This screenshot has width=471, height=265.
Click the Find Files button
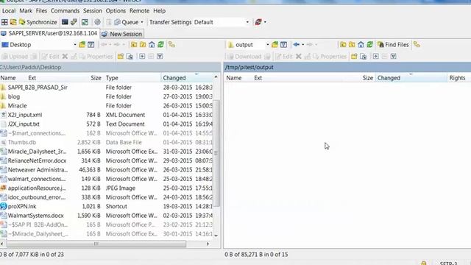pyautogui.click(x=393, y=45)
